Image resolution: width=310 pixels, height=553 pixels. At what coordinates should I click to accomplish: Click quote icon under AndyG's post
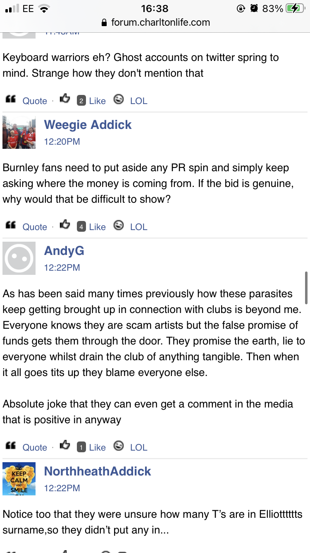click(x=10, y=446)
